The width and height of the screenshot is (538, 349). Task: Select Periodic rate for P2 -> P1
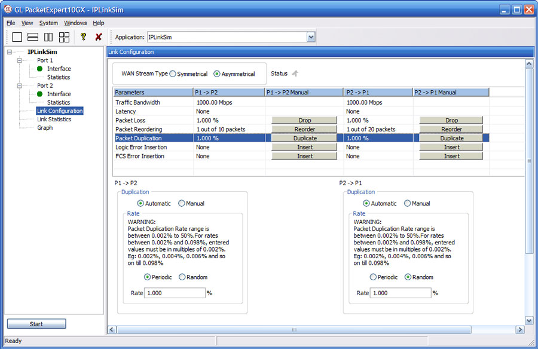pyautogui.click(x=373, y=277)
